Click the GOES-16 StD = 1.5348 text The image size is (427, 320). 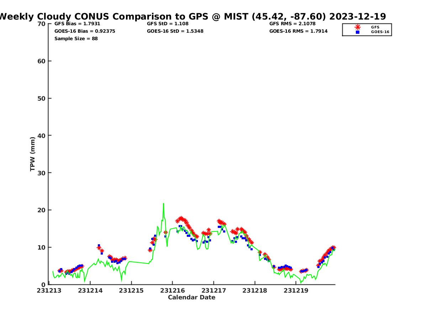pos(175,31)
